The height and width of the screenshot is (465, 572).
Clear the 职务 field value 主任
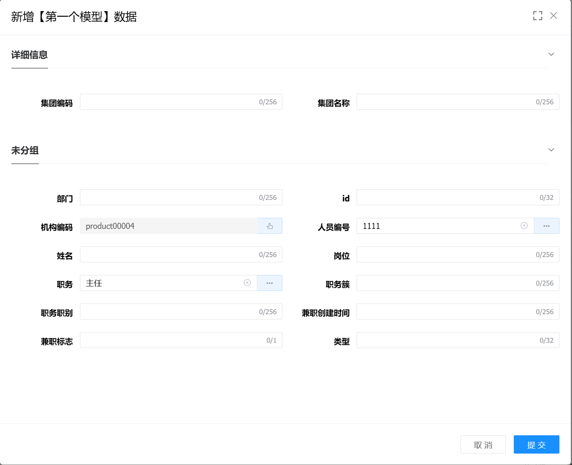pyautogui.click(x=247, y=283)
